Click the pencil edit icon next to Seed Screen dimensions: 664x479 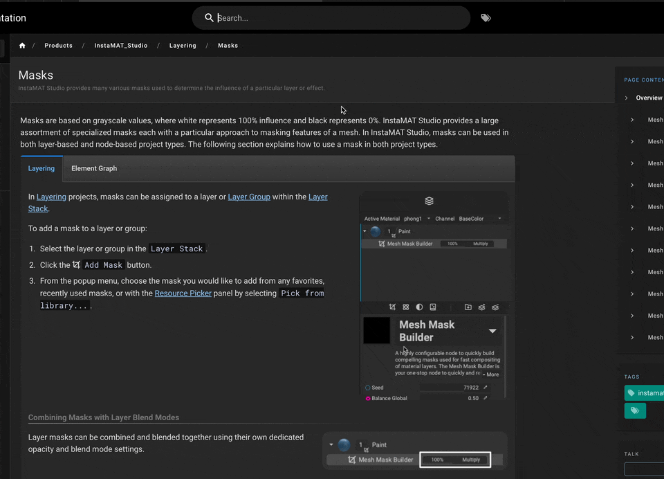[x=485, y=388]
